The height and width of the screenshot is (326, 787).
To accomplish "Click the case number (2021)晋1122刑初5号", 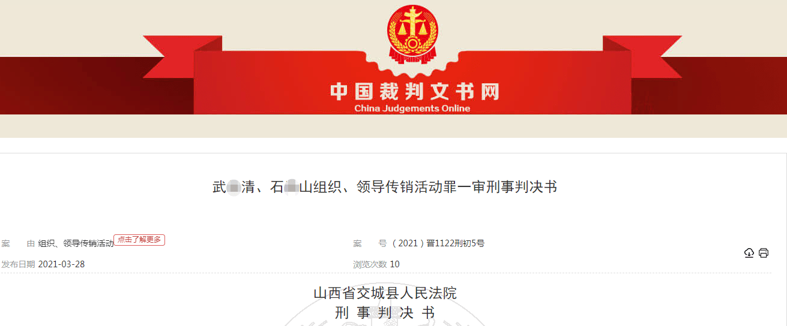I will pos(438,243).
